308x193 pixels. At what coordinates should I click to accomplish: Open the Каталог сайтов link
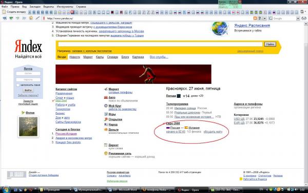[66, 89]
